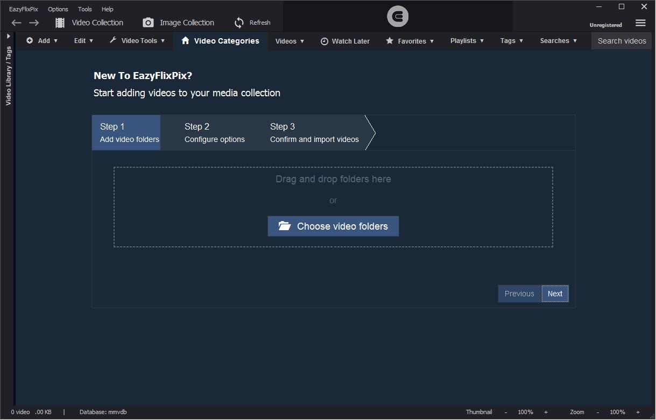Click the EazyFlixPix logo
Image resolution: width=656 pixels, height=420 pixels.
(398, 17)
